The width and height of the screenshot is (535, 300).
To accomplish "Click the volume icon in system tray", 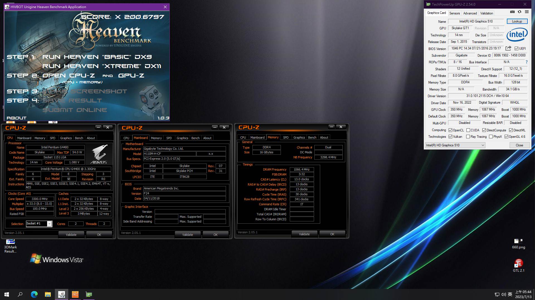I will pos(504,294).
